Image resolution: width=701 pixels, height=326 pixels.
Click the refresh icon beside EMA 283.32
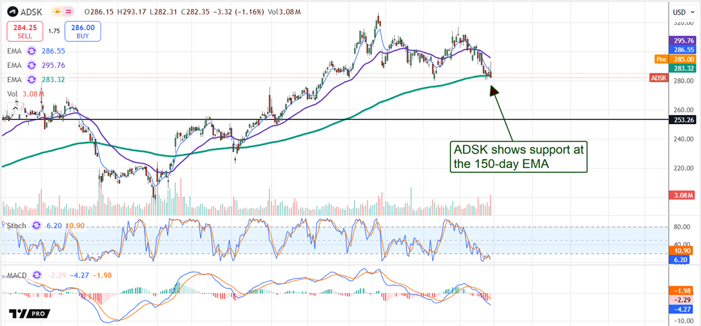(32, 79)
